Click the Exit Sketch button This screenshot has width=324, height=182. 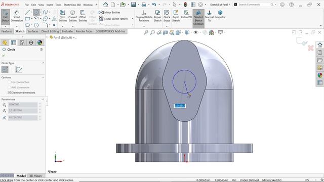coord(6,17)
